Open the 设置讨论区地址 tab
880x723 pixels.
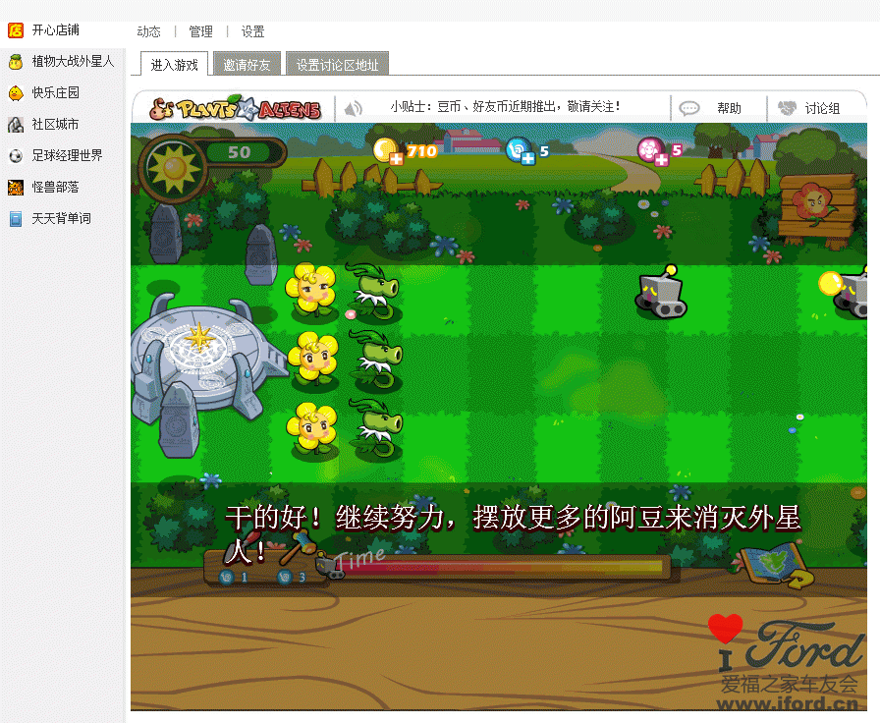(x=337, y=65)
